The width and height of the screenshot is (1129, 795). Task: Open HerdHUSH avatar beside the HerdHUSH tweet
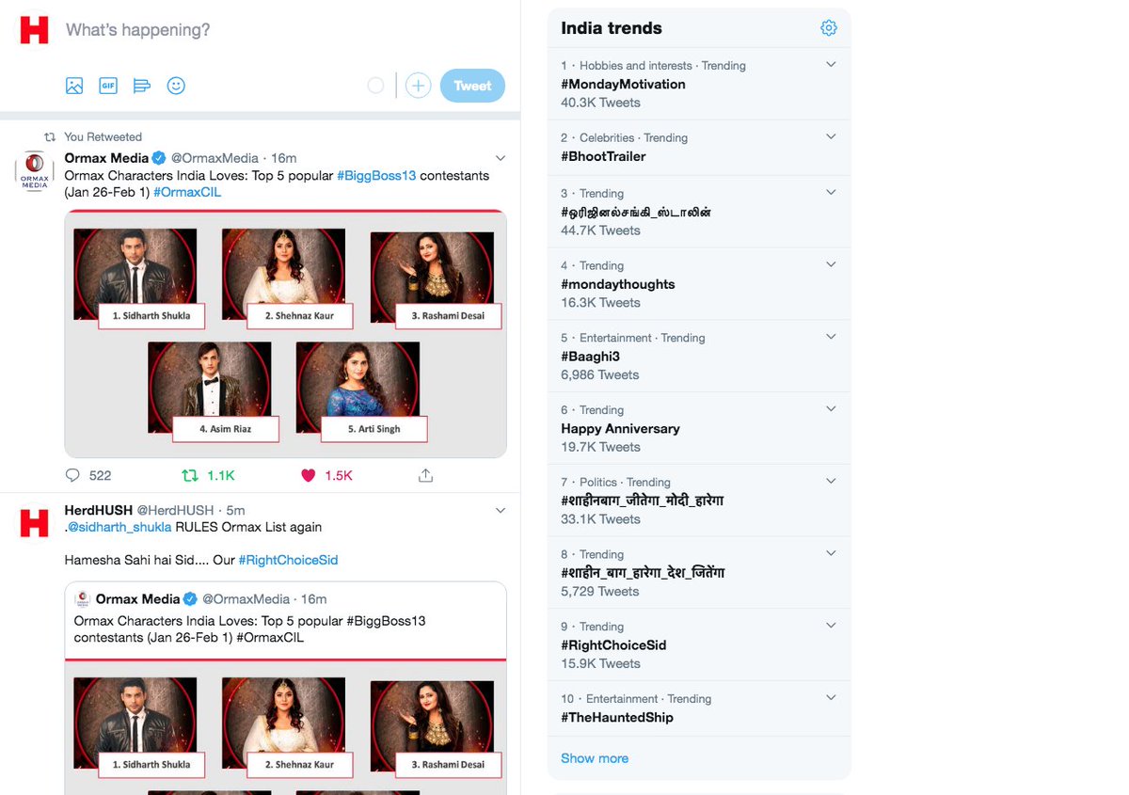(35, 523)
